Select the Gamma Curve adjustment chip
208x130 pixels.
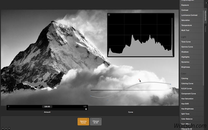tap(83, 122)
